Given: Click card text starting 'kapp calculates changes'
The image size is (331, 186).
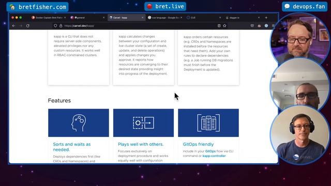Looking at the screenshot, I should [x=143, y=55].
